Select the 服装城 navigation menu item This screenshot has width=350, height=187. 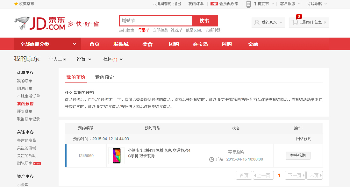pyautogui.click(x=121, y=44)
